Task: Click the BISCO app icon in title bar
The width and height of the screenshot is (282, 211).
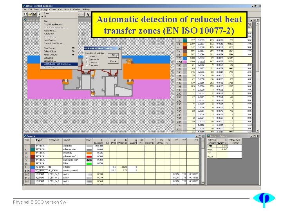Action: 24,6
